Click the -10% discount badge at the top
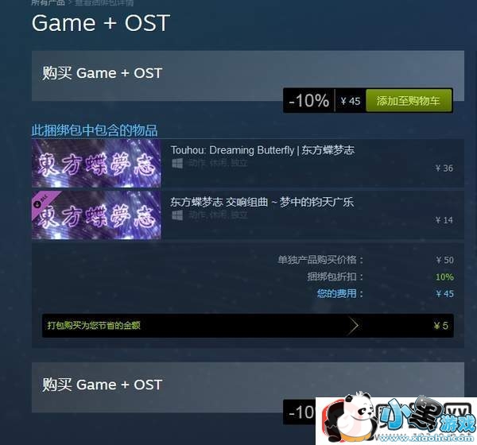477x445 pixels. tap(308, 100)
